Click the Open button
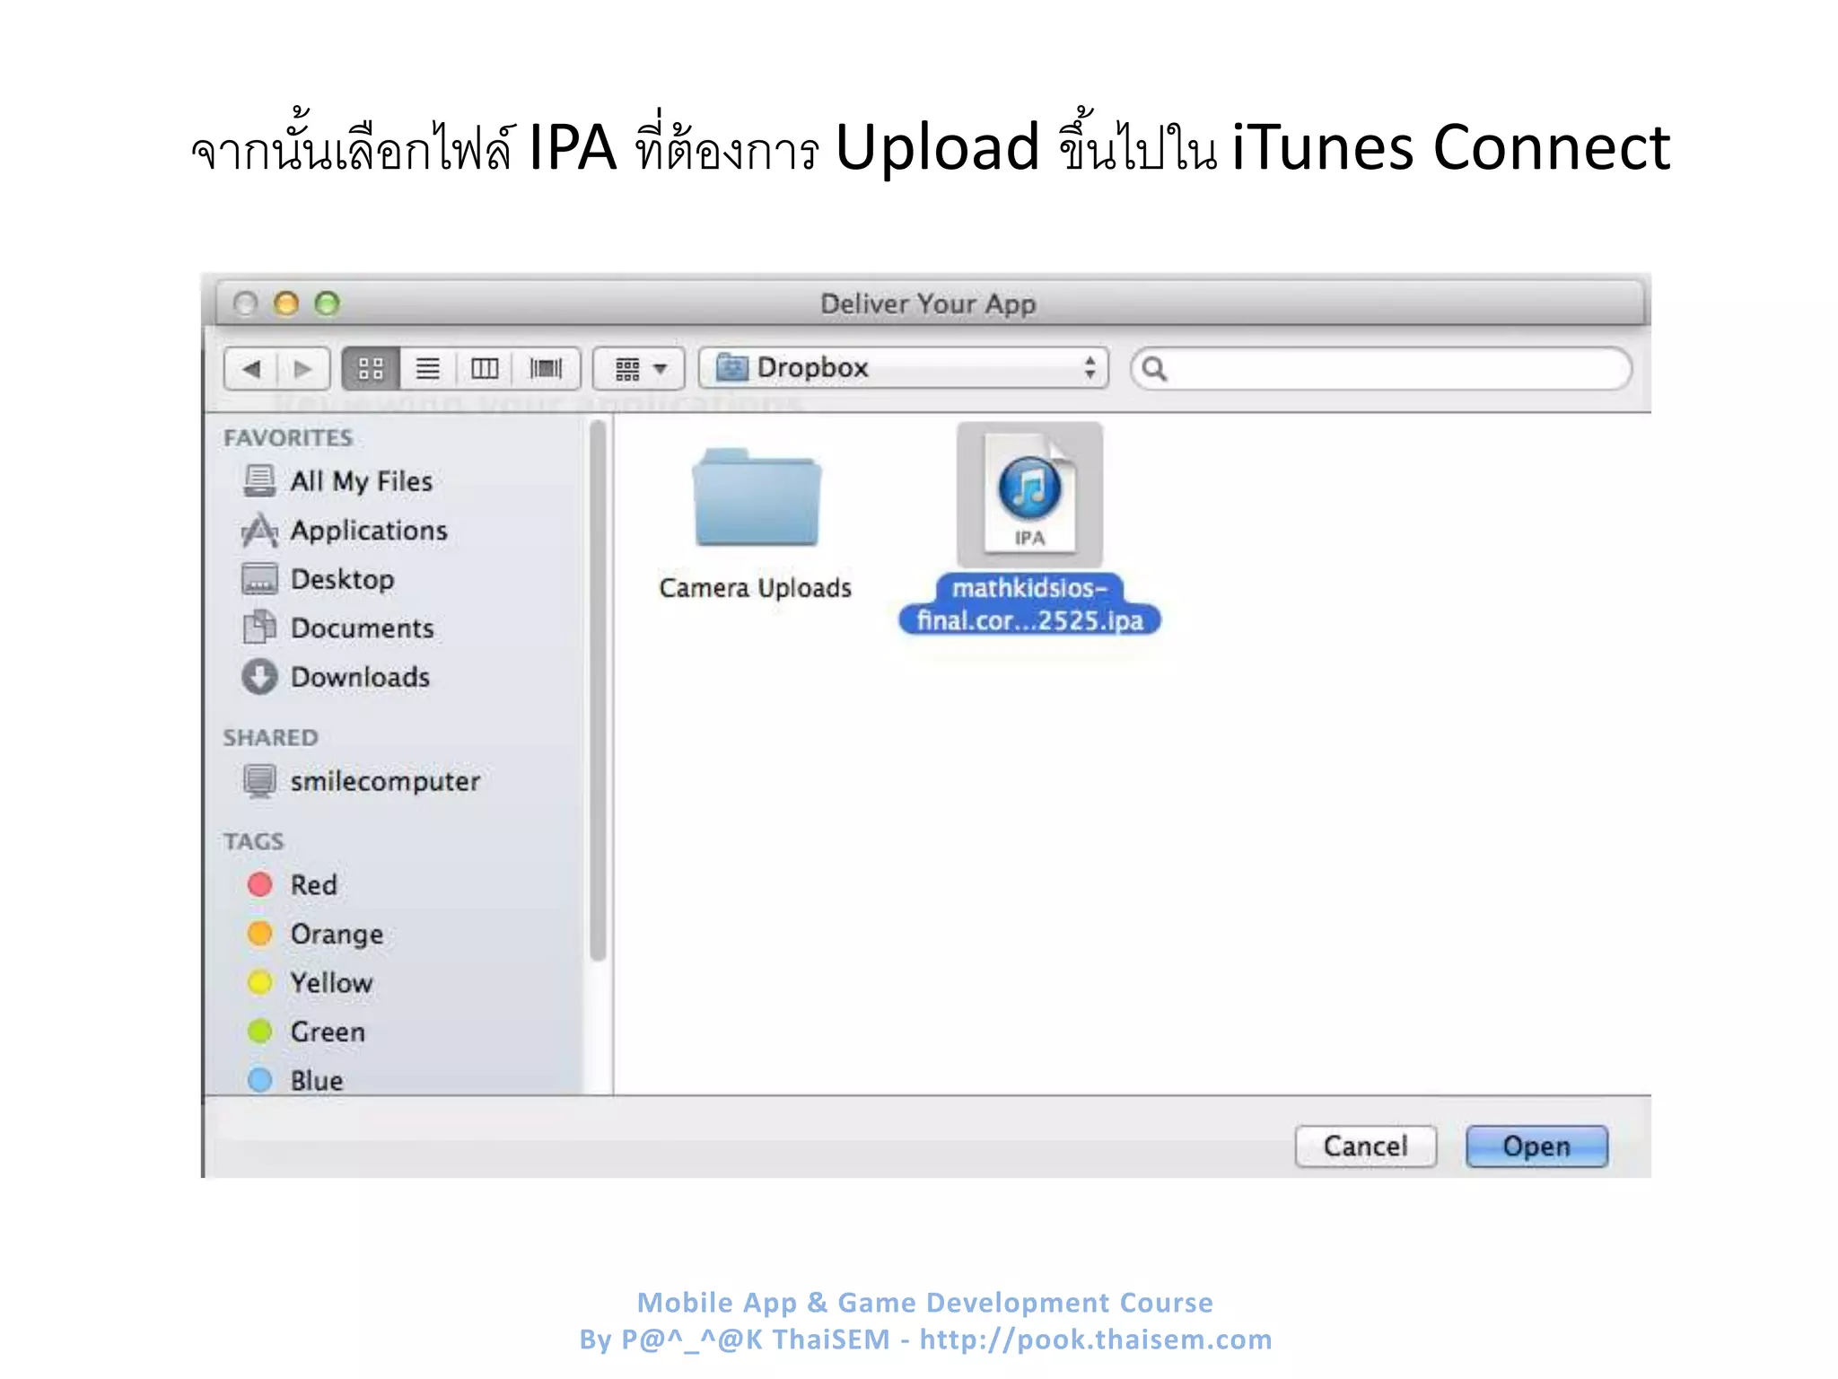 click(x=1536, y=1146)
